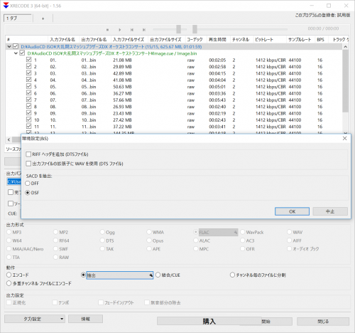Viewport: 355px width, 333px height.
Task: Toggle checkbox of the top-level AudioCD folder row
Action: pyautogui.click(x=16, y=46)
